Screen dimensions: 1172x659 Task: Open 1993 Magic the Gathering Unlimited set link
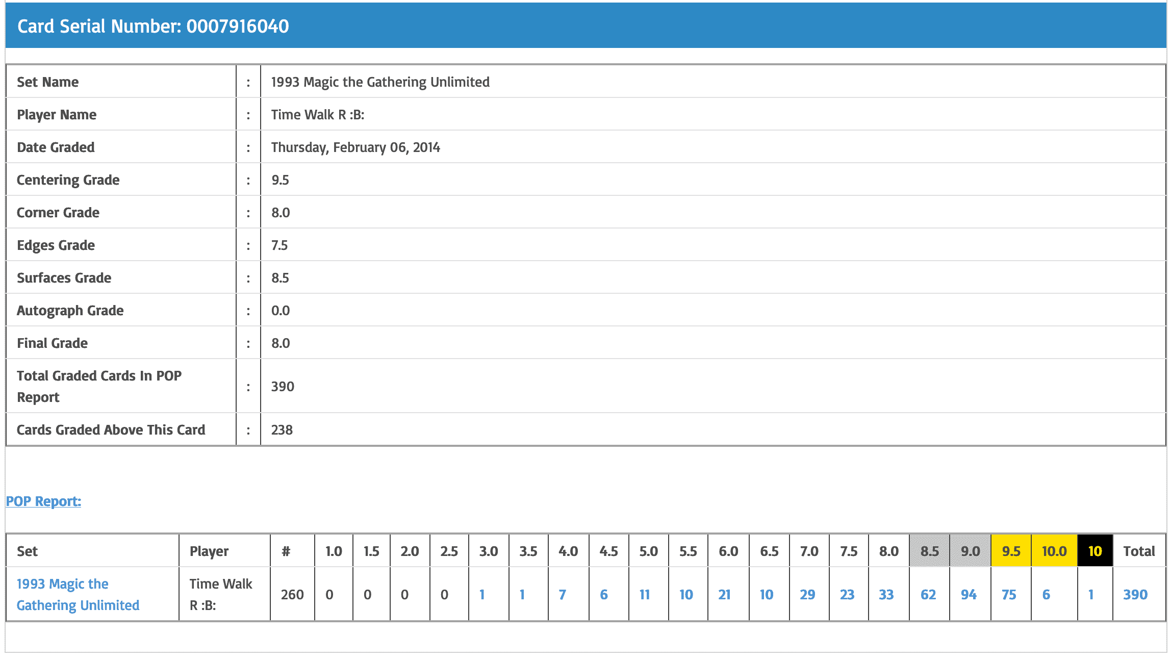pos(78,594)
